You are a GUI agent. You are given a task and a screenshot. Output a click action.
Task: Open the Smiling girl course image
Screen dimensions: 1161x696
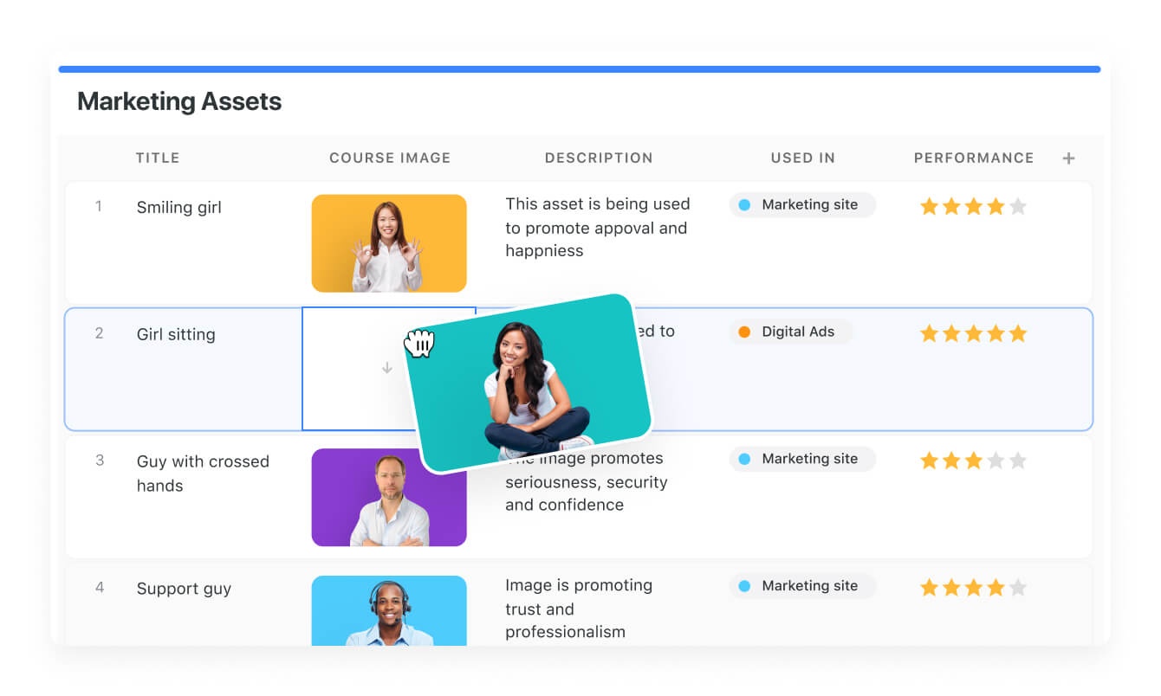point(389,243)
